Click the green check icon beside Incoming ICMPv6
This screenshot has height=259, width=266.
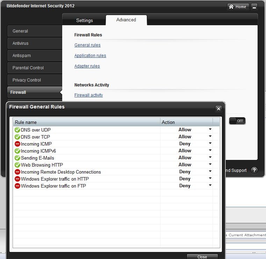[17, 151]
